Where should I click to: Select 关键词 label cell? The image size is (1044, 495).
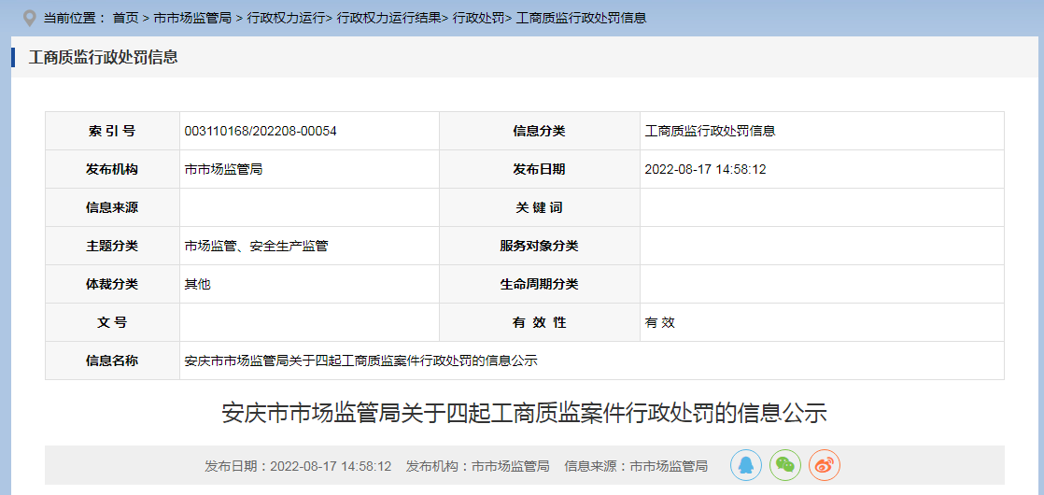(540, 208)
